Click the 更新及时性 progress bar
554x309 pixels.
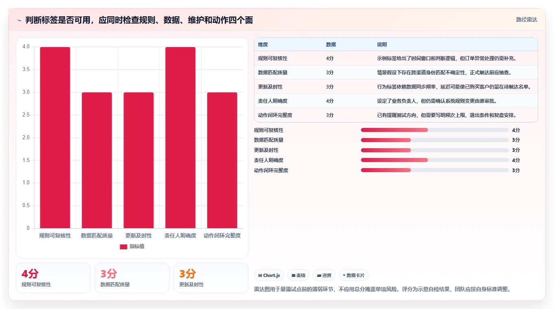(435, 150)
